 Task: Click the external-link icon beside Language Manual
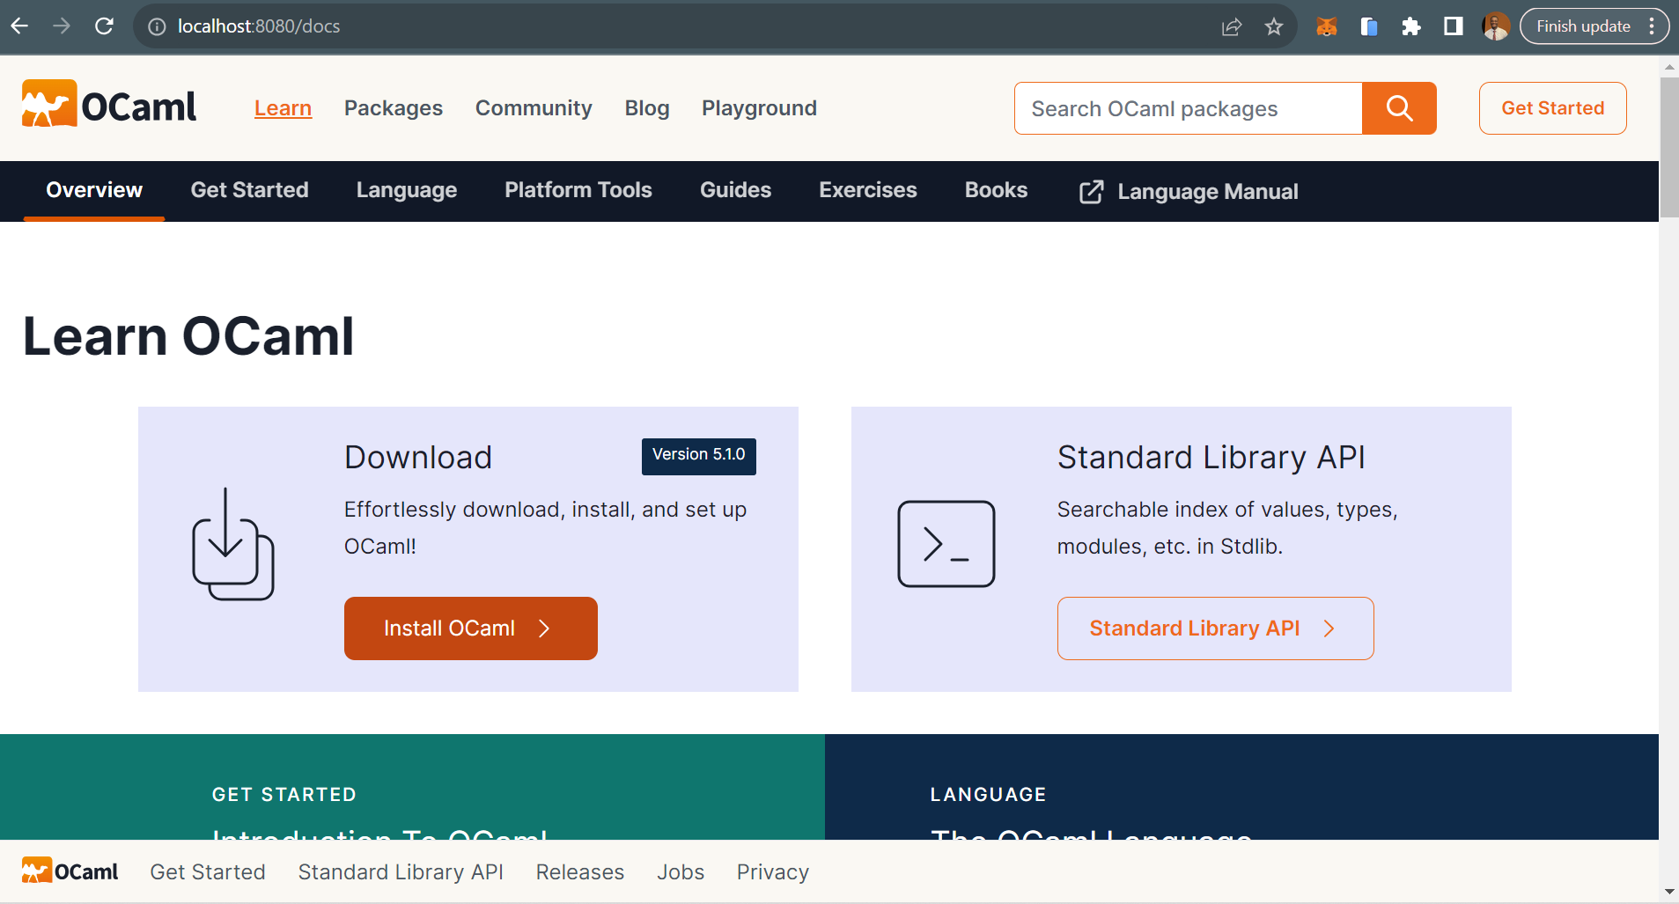pyautogui.click(x=1091, y=191)
